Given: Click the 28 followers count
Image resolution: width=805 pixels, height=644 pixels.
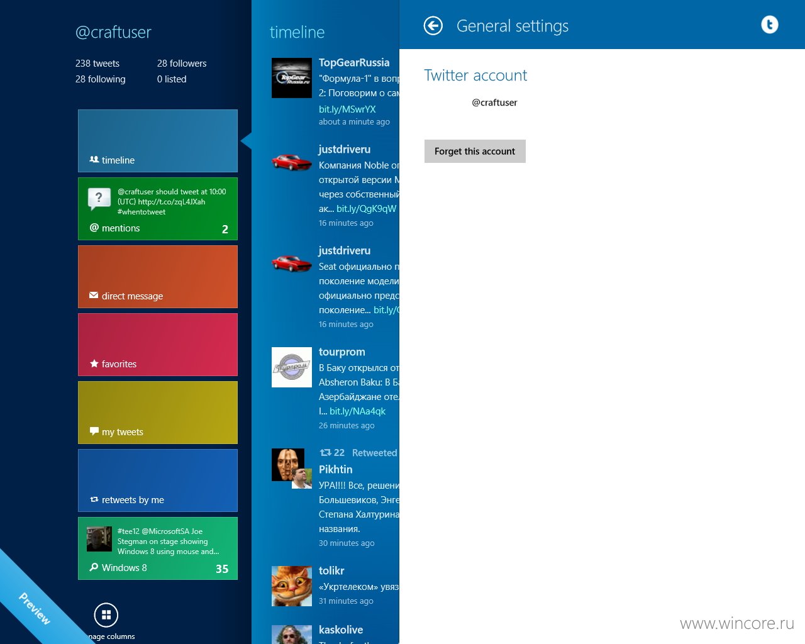Looking at the screenshot, I should [182, 64].
